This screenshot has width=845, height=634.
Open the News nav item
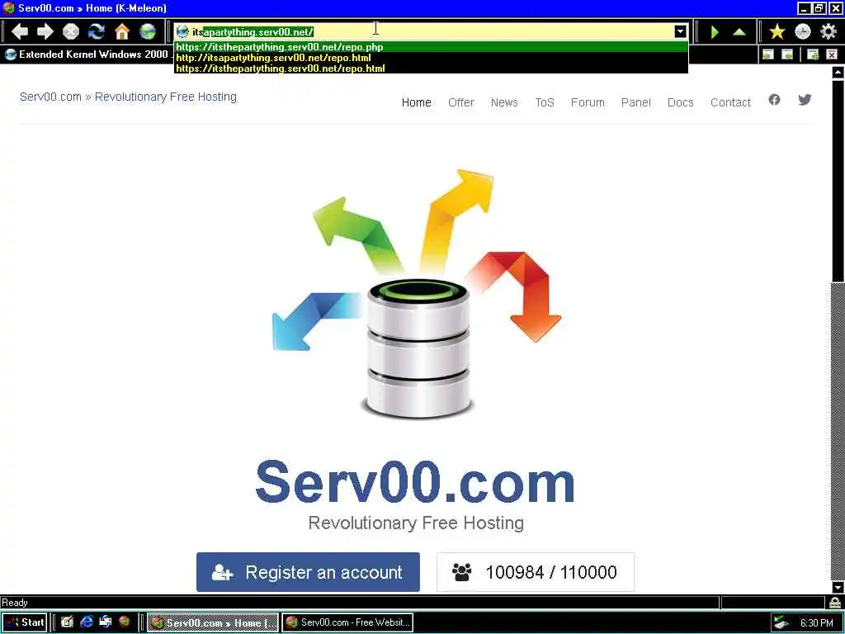click(x=504, y=102)
